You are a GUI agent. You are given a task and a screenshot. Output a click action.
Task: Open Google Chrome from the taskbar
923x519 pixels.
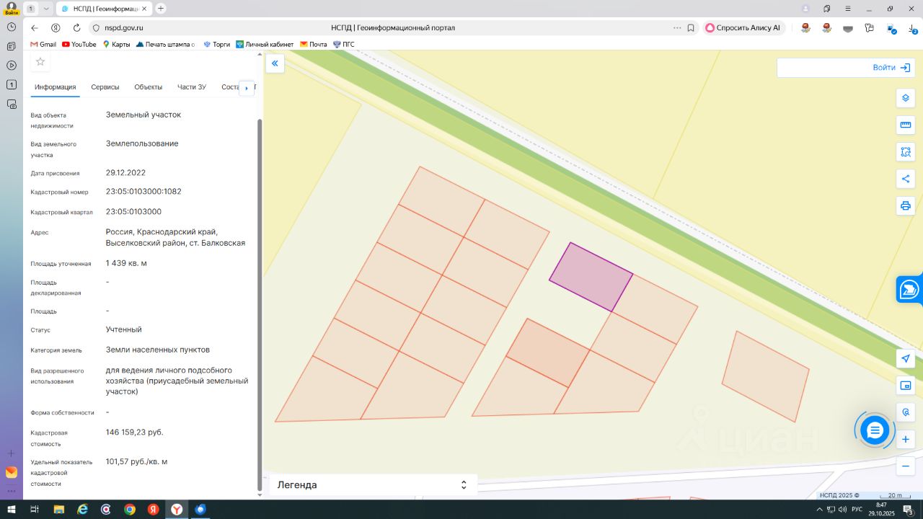[x=130, y=510]
